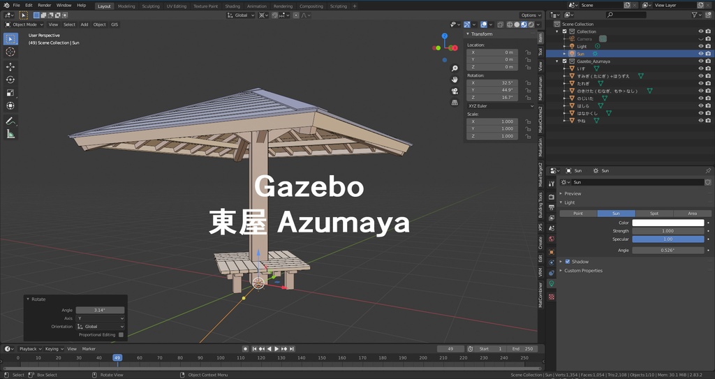Hide the いす object

tap(701, 68)
